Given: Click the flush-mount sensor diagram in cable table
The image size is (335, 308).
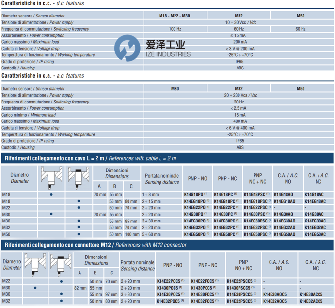Looking at the screenshot, I should [51, 178].
